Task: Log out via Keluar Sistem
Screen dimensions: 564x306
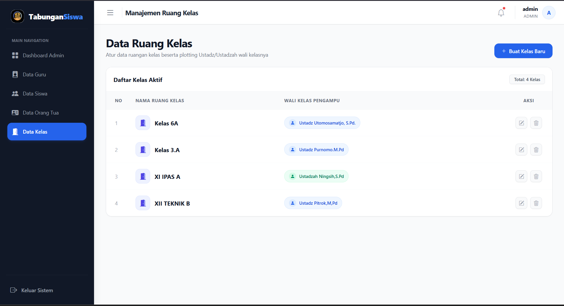Action: (32, 290)
